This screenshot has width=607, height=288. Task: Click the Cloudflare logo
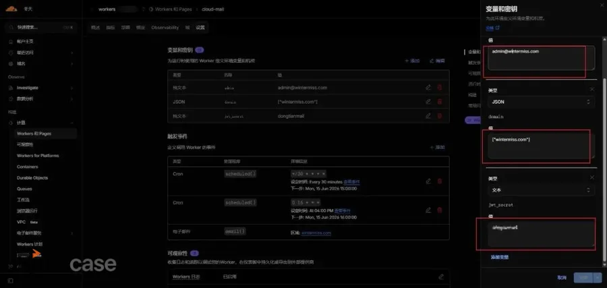pos(11,9)
